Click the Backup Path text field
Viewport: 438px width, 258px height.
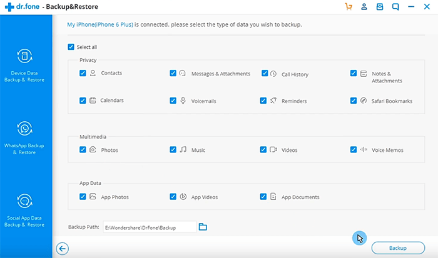(149, 227)
